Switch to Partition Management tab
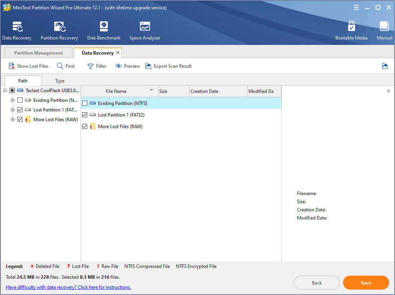This screenshot has height=295, width=395. (38, 53)
